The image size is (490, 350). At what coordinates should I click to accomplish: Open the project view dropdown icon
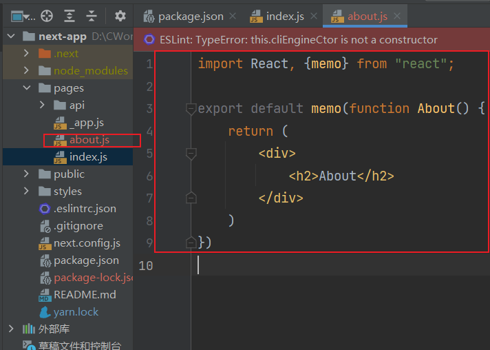pyautogui.click(x=23, y=17)
